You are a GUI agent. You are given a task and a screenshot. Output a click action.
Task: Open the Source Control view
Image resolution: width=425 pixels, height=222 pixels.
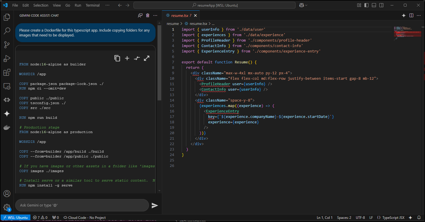pos(7,45)
